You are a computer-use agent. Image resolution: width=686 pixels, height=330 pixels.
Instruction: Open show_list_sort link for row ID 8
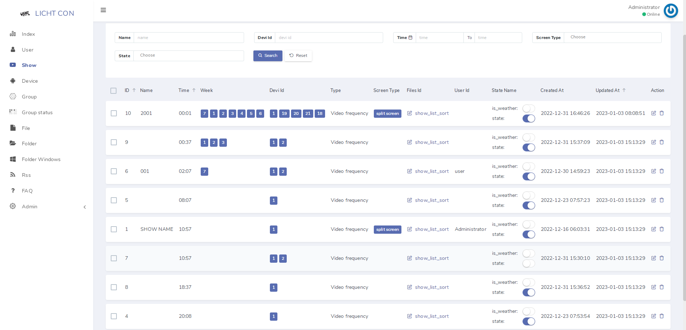click(x=432, y=287)
